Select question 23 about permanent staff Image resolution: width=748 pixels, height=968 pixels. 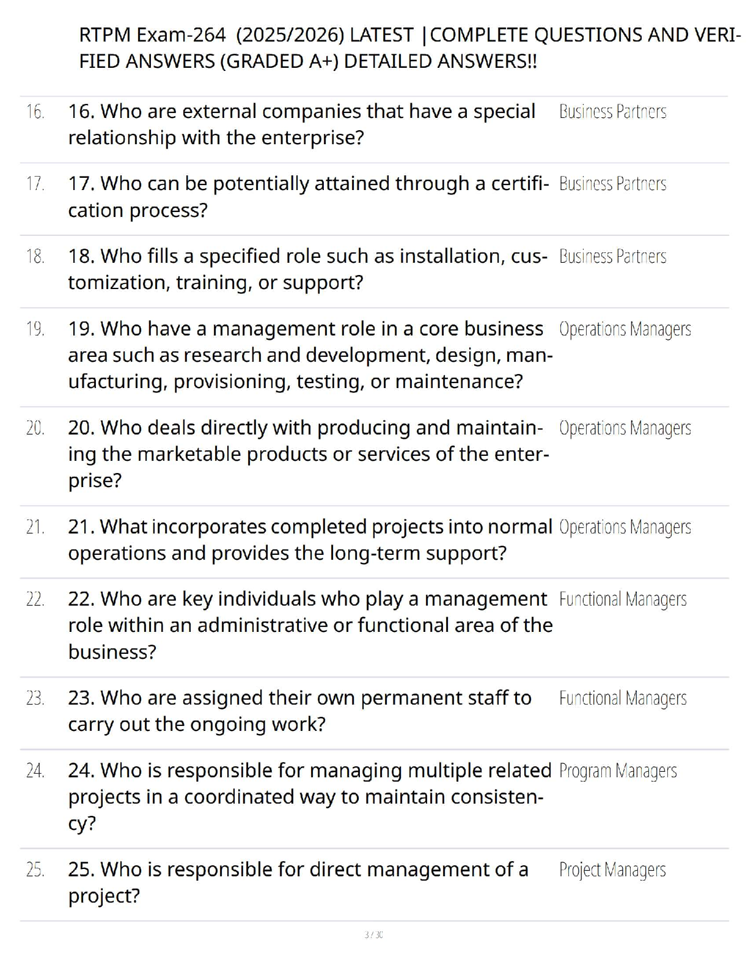(x=300, y=711)
